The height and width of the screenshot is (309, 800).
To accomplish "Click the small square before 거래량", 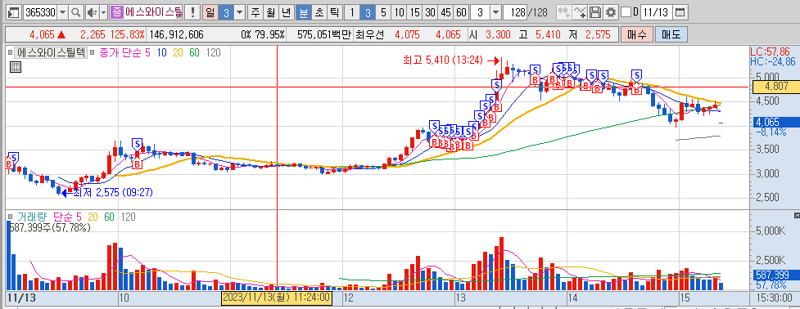I will coord(10,217).
